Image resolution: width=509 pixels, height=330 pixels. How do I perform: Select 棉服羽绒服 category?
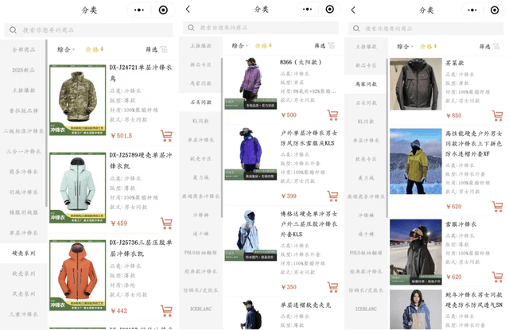(x=23, y=212)
